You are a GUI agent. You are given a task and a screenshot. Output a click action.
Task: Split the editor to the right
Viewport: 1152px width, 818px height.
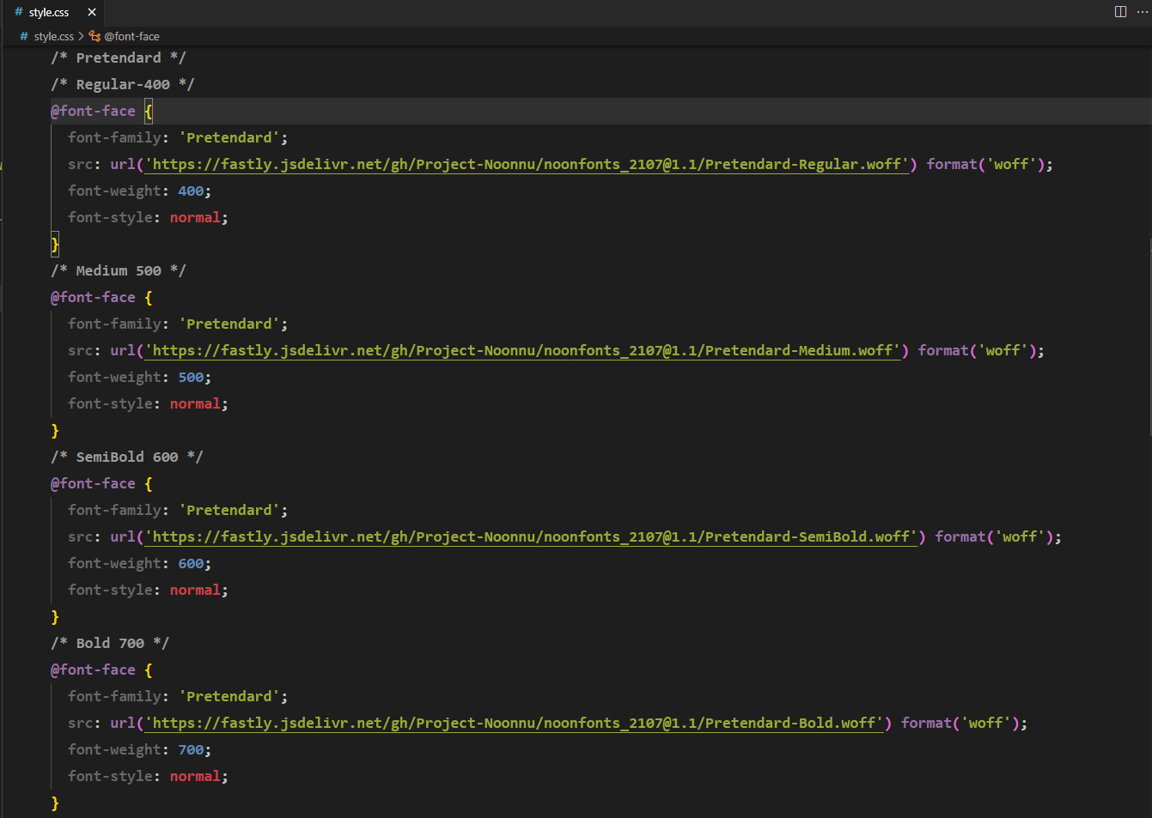tap(1120, 11)
